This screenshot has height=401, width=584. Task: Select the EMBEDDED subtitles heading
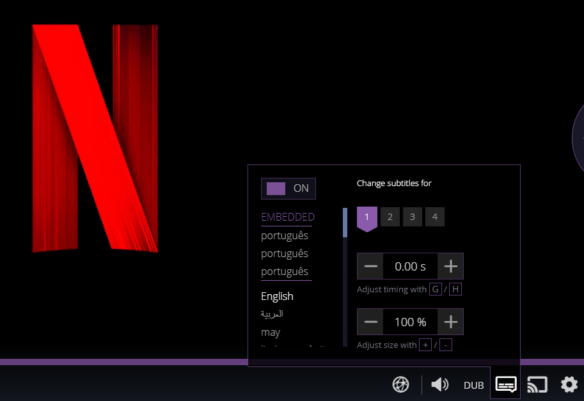pos(288,217)
